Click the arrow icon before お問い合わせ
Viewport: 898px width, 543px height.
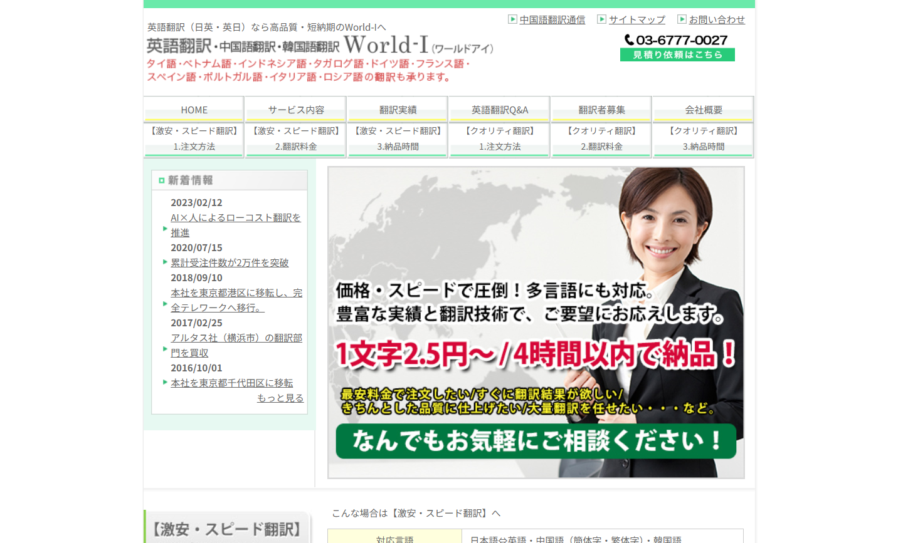(x=681, y=19)
